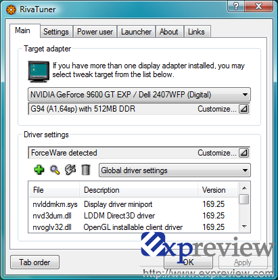Viewport: 278px width, 280px height.
Task: Click the edit profile icon beside magnifier
Action: tap(70, 170)
